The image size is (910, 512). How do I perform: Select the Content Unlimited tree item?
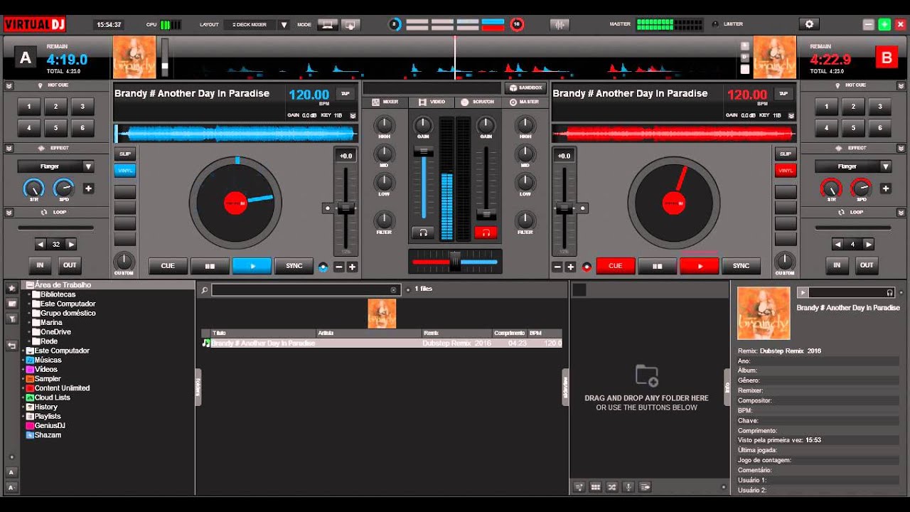(x=62, y=388)
